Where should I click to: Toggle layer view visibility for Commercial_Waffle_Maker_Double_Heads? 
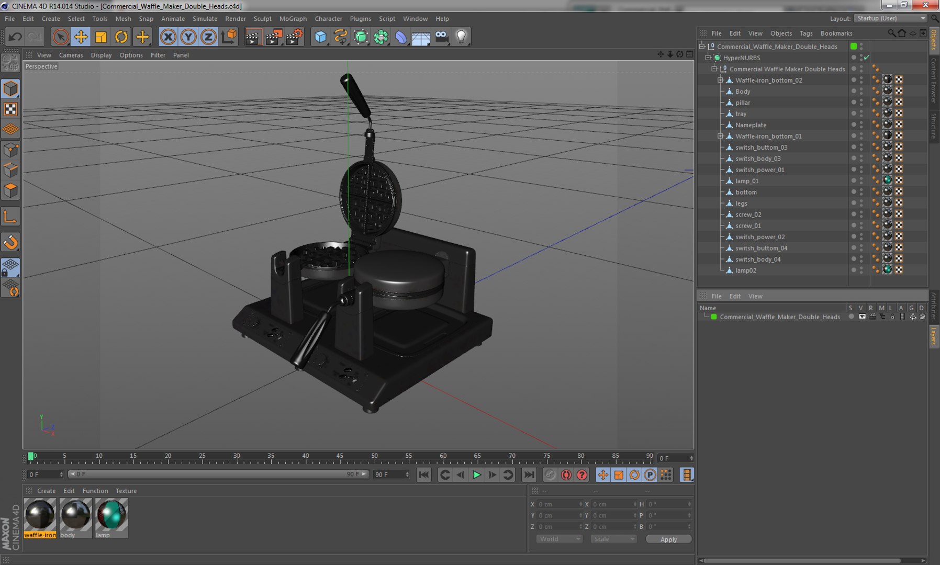coord(862,317)
